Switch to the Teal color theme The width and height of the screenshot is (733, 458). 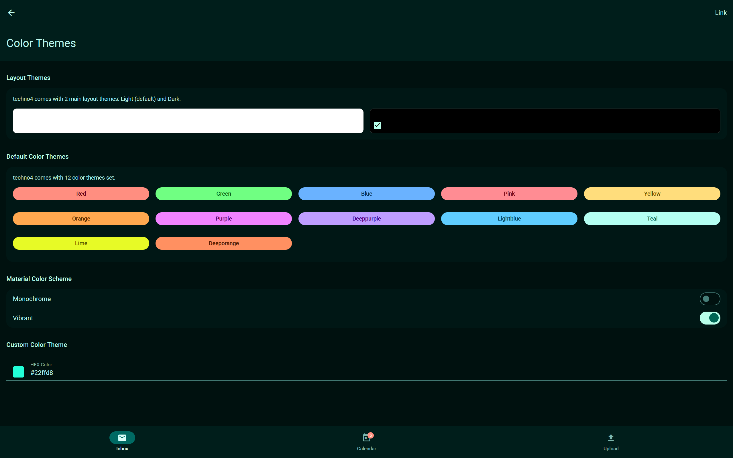tap(652, 218)
